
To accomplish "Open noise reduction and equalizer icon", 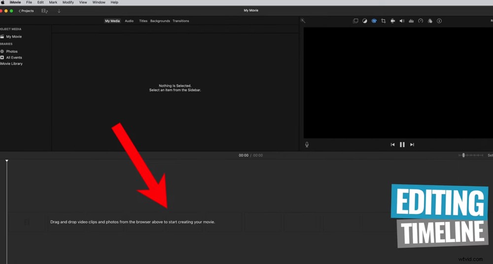I will (x=411, y=21).
